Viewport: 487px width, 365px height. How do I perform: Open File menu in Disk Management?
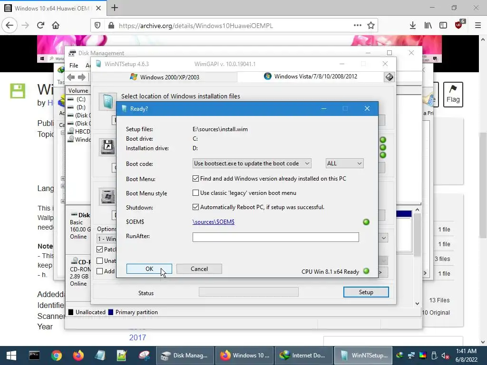(x=74, y=66)
